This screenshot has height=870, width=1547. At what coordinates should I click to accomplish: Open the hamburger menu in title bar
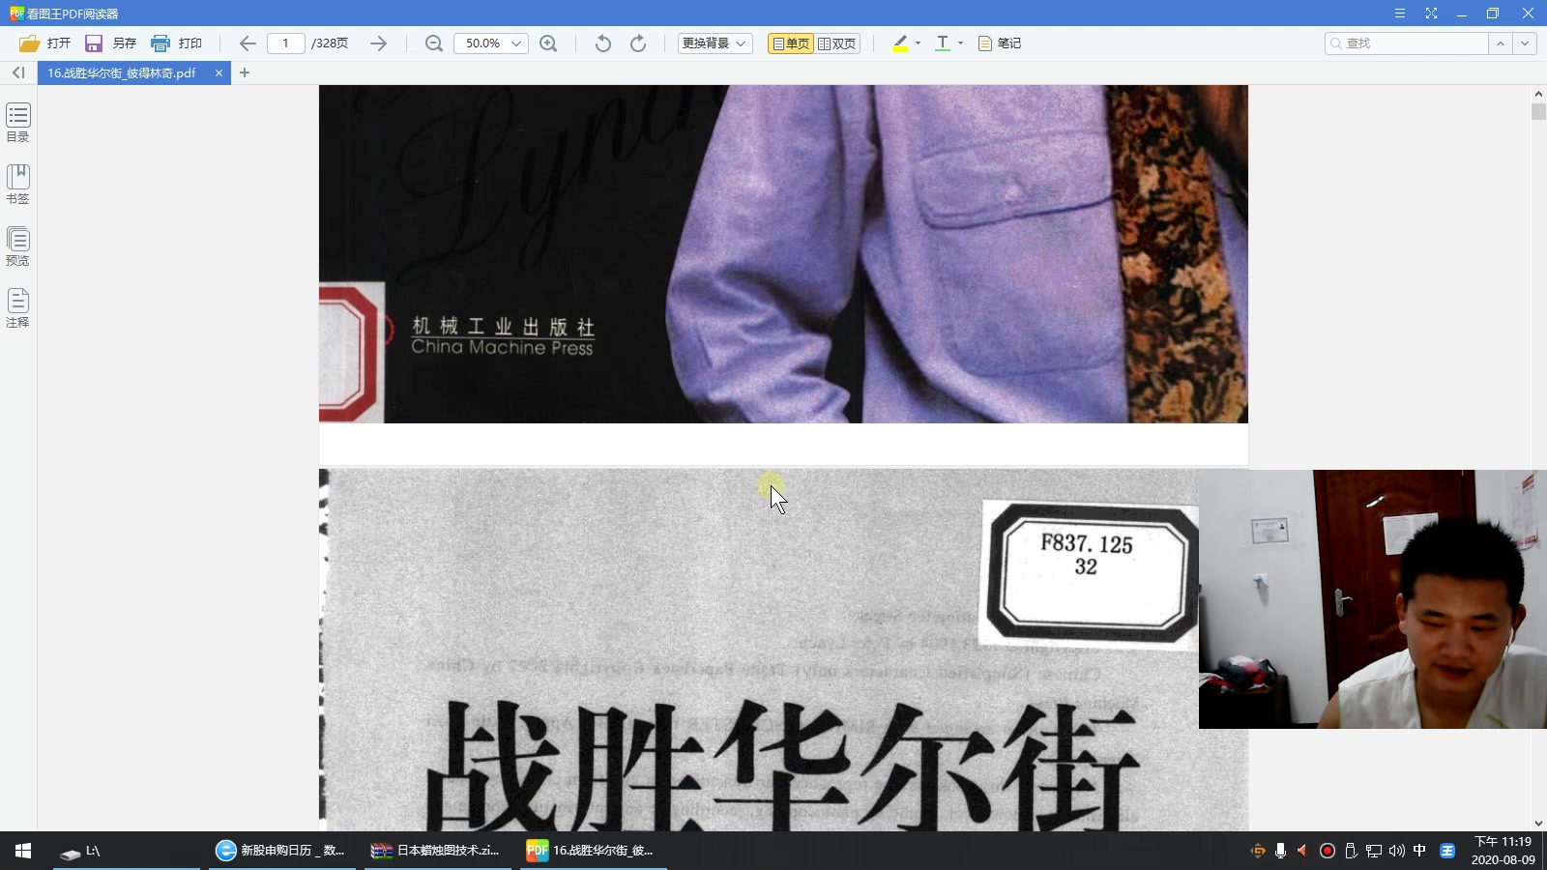(x=1399, y=14)
